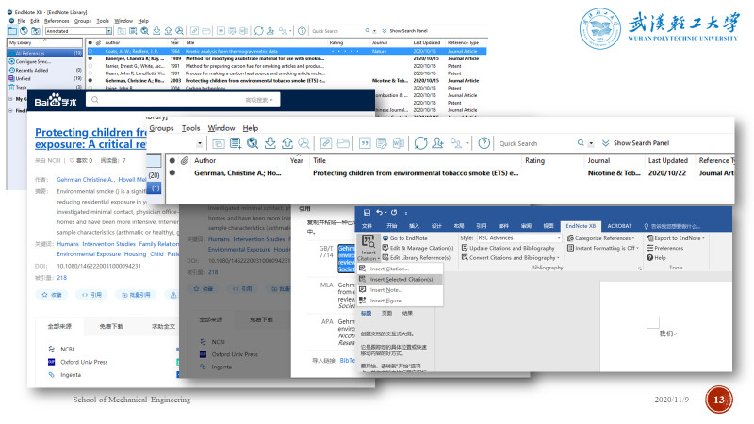Click the Insert Citation quote icon in enlarged toolbar
Image resolution: width=754 pixels, height=424 pixels.
(x=367, y=143)
